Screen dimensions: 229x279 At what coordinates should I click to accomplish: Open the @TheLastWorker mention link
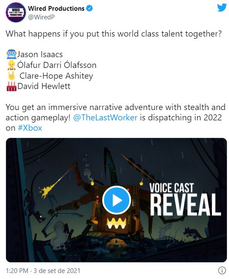click(105, 118)
